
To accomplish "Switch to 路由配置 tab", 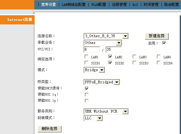I will pyautogui.click(x=172, y=5).
